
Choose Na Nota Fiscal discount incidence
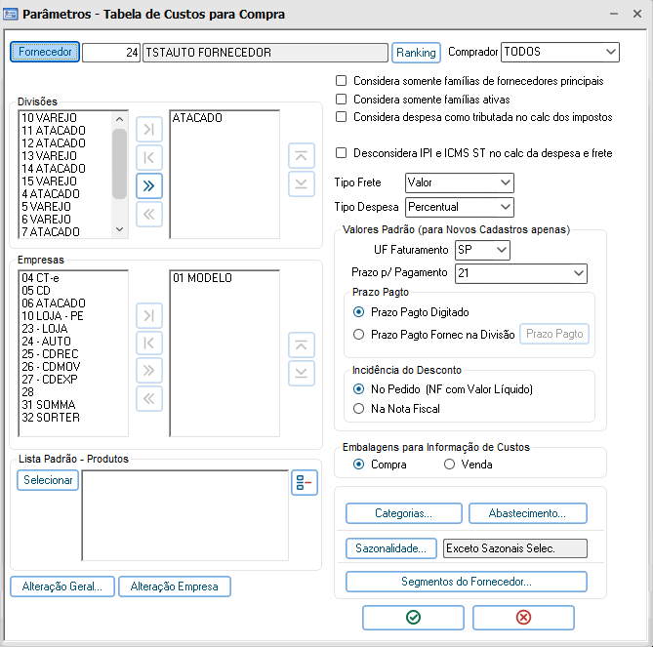pyautogui.click(x=358, y=409)
